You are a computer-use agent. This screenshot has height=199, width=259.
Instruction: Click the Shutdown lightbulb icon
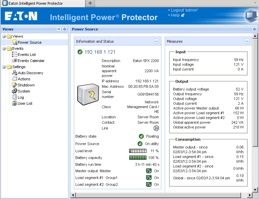pyautogui.click(x=15, y=85)
